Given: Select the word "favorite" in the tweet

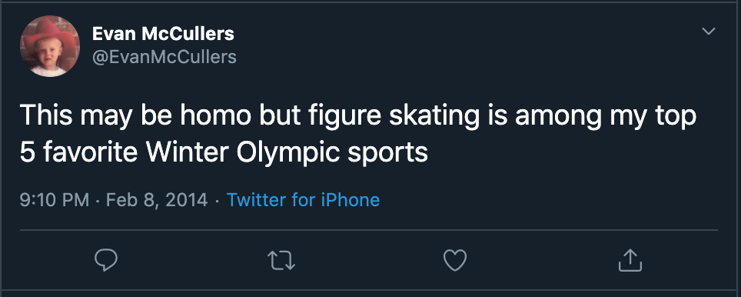Looking at the screenshot, I should click(x=91, y=152).
